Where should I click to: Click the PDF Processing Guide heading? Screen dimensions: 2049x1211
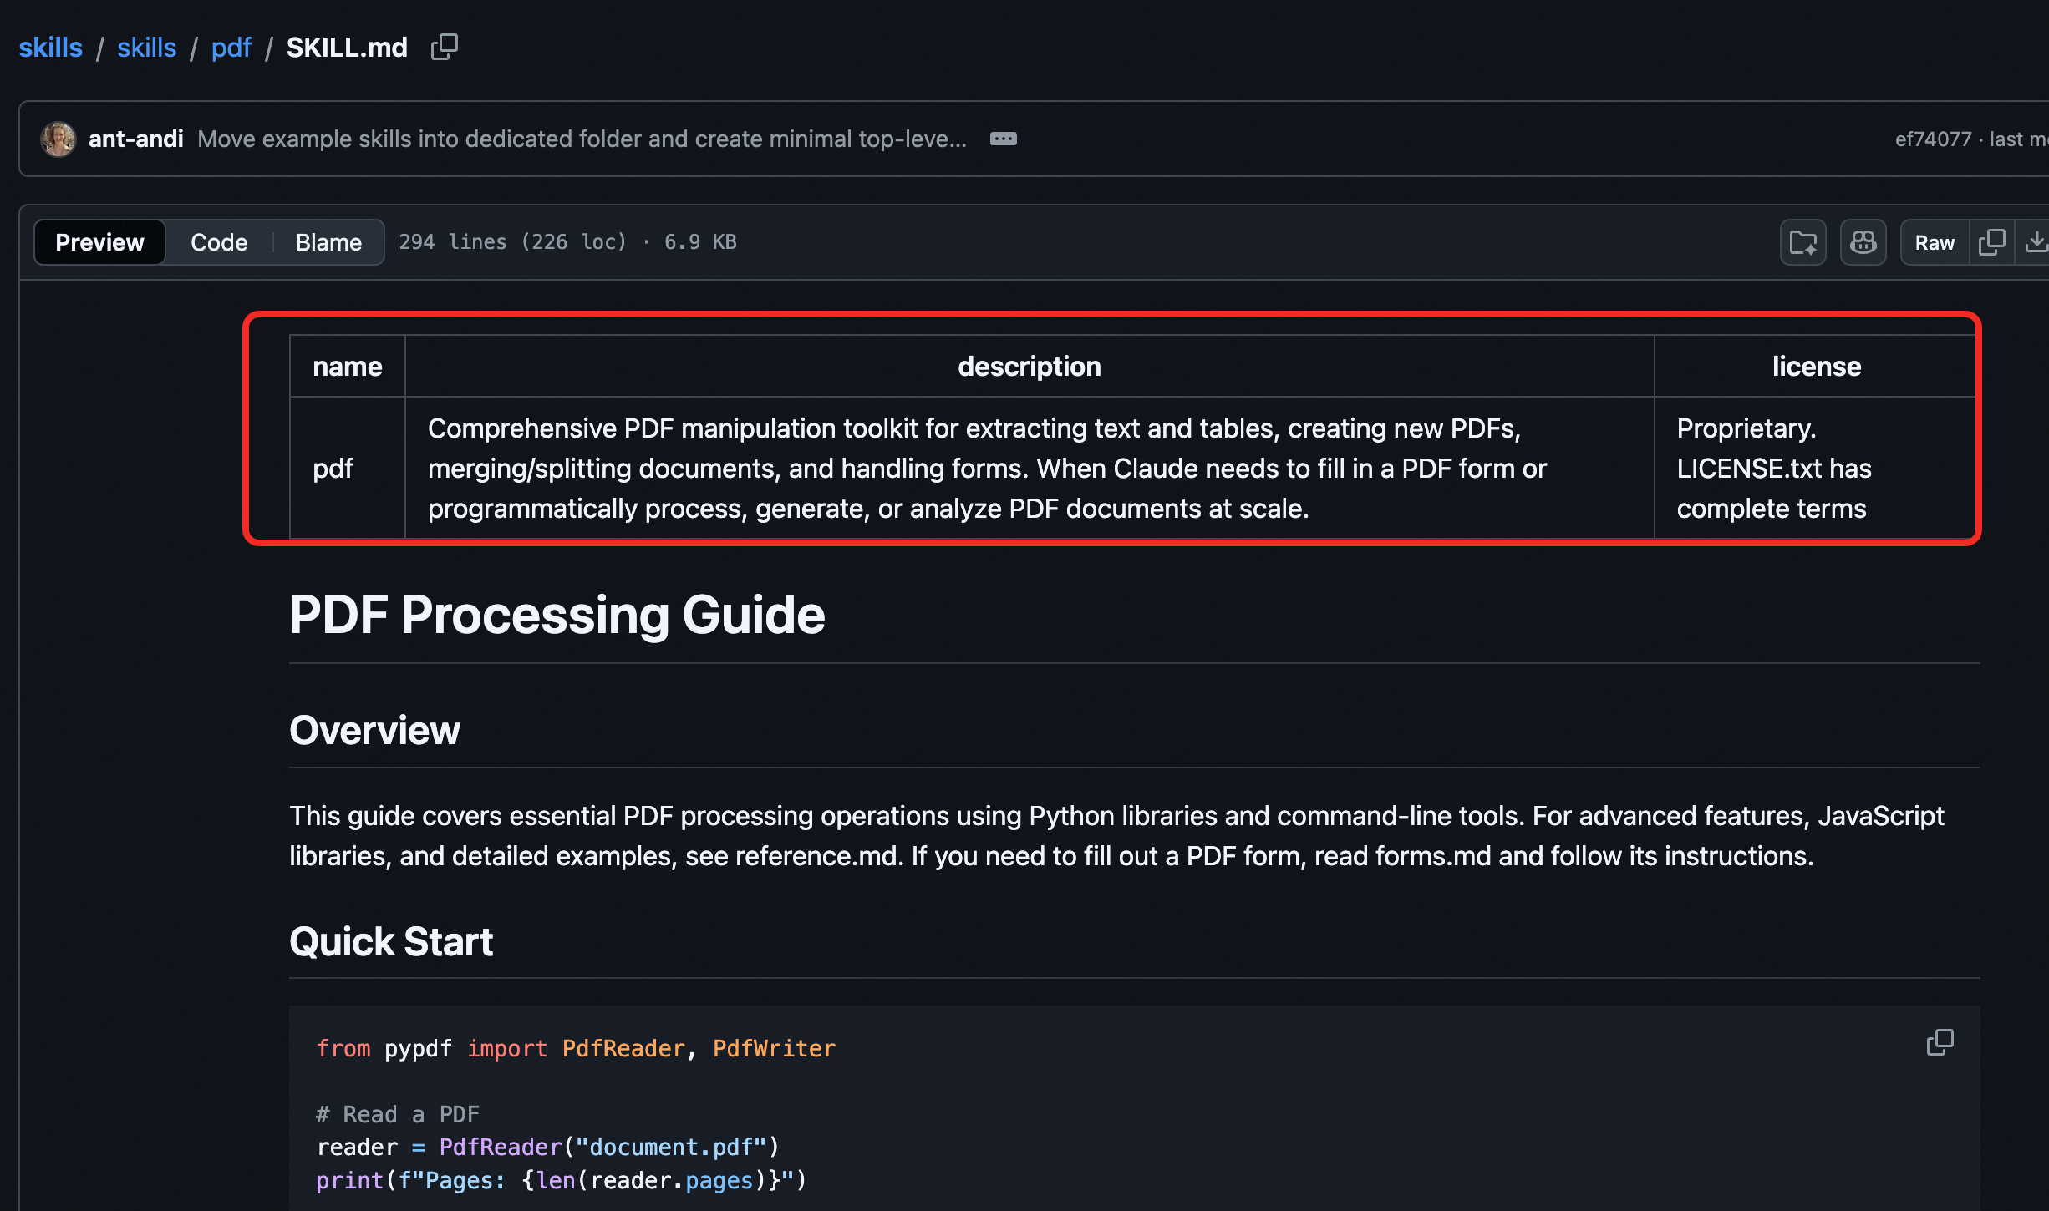pyautogui.click(x=557, y=615)
